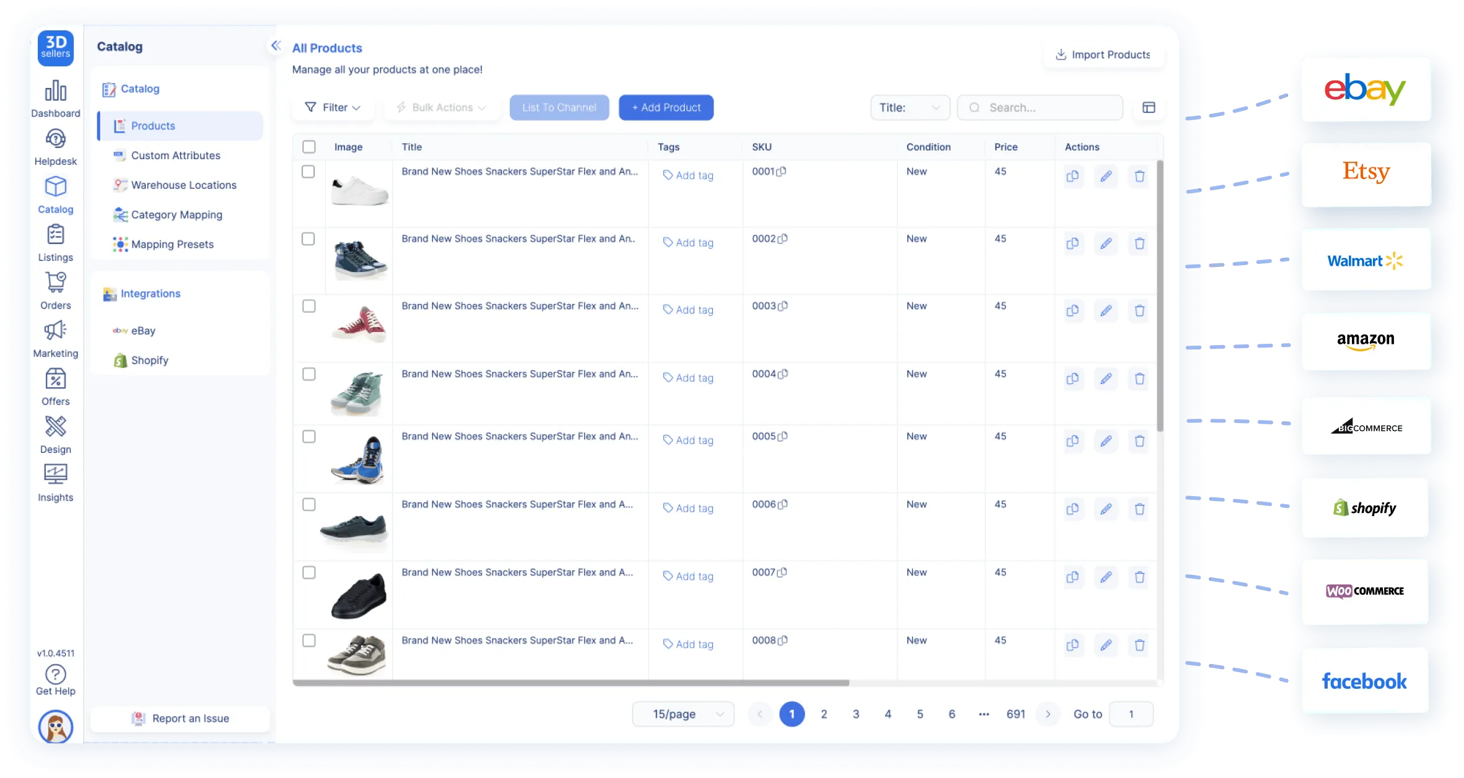Edit product SKU 0005
Screen dimensions: 1464x778
pos(1106,441)
